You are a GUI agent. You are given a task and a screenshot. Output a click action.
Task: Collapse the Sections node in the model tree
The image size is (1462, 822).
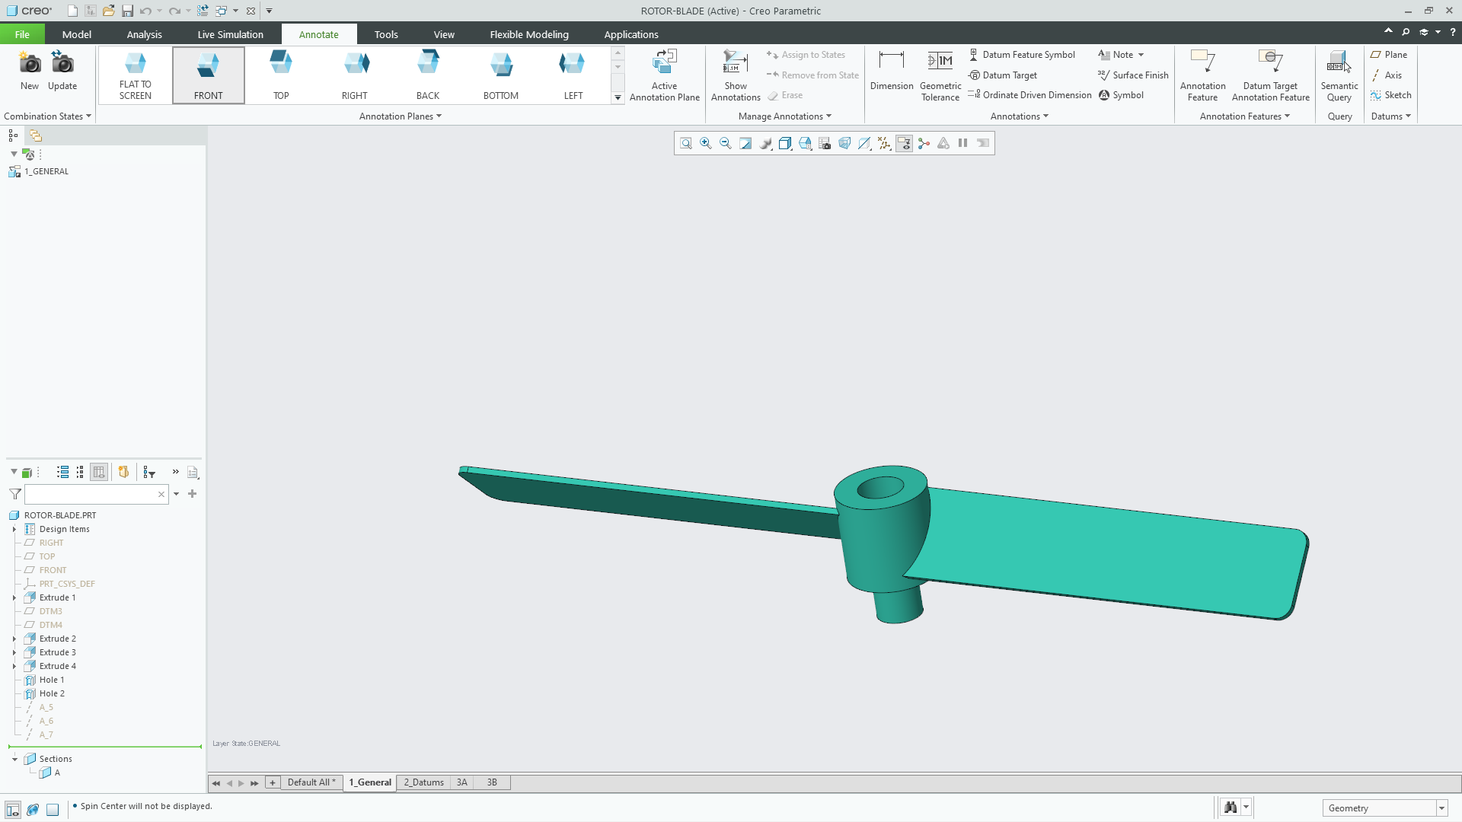tap(13, 759)
